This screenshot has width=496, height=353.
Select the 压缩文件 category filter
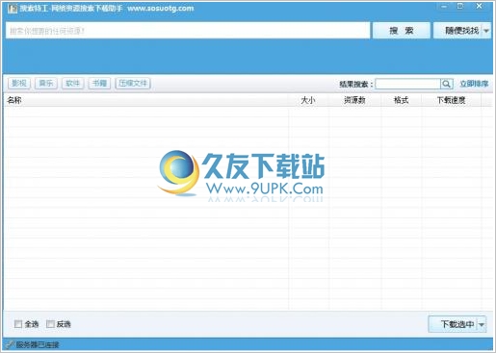pyautogui.click(x=133, y=84)
